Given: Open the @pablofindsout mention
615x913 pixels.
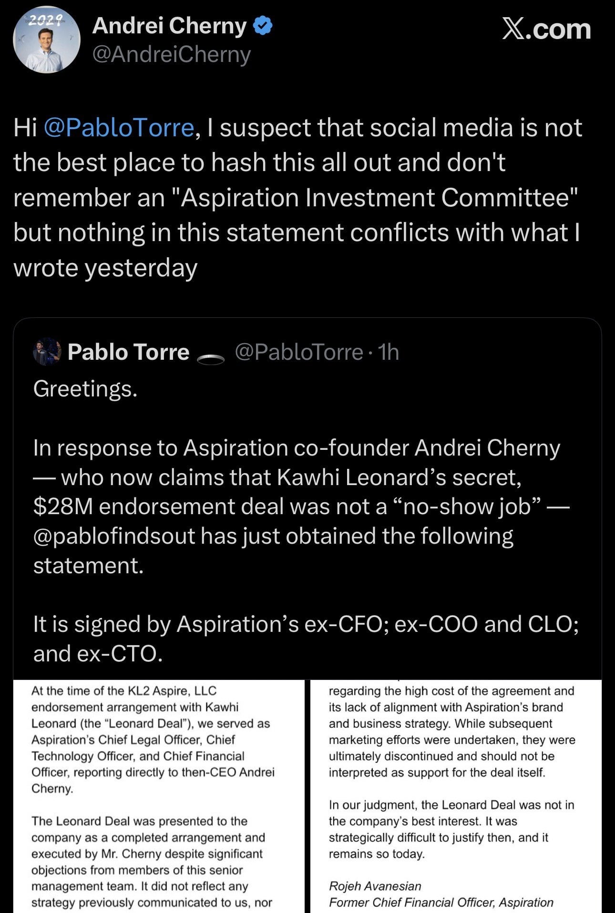Looking at the screenshot, I should click(114, 536).
